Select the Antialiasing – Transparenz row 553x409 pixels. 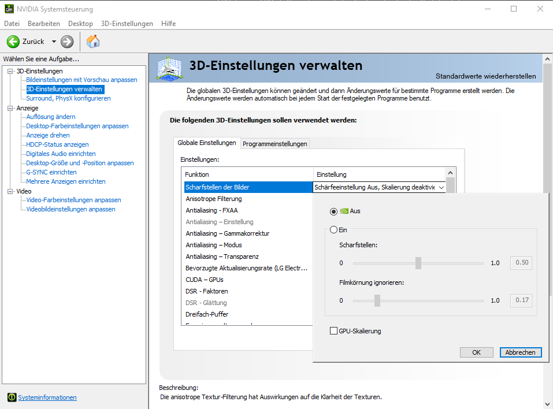248,256
